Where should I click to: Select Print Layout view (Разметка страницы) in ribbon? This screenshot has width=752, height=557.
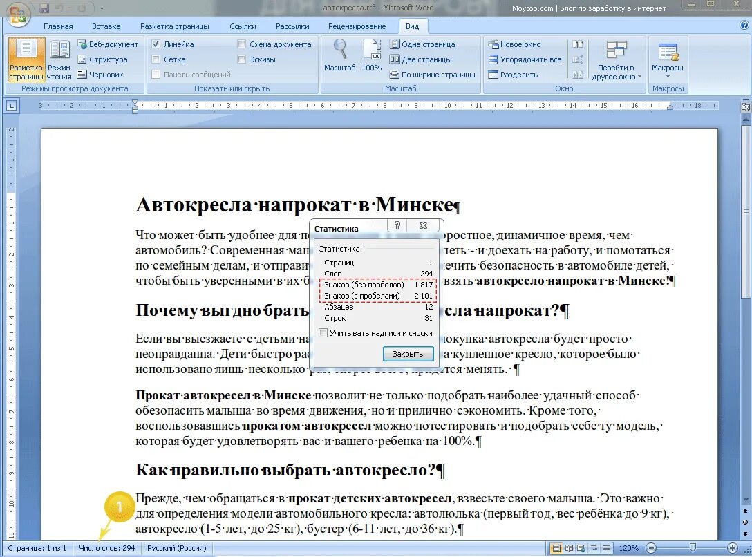pos(26,60)
